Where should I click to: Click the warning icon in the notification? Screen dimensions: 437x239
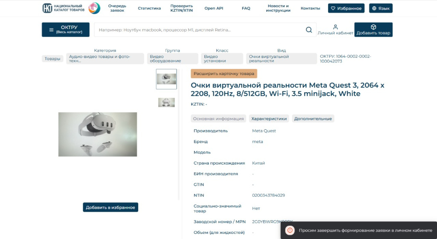pos(290,230)
